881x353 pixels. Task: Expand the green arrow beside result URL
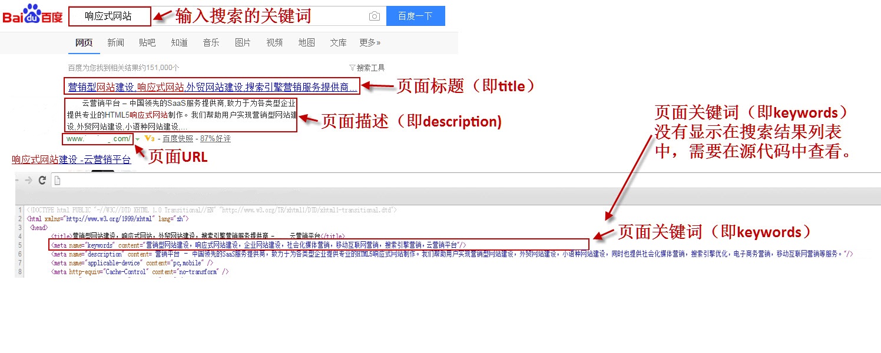click(x=137, y=139)
